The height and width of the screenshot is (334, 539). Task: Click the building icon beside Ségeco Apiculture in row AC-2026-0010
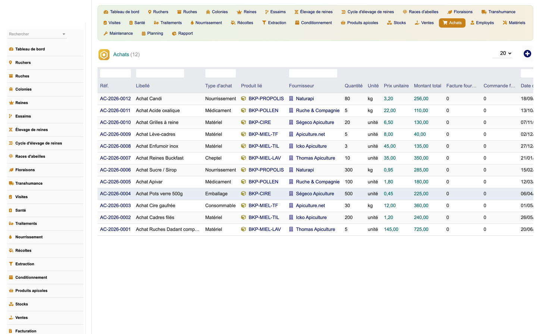click(x=291, y=122)
